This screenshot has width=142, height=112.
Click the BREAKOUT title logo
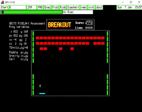tap(60, 25)
